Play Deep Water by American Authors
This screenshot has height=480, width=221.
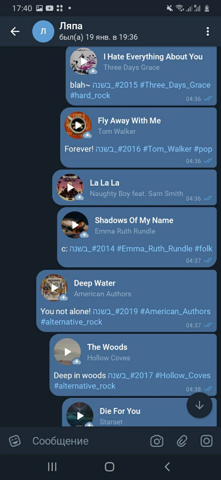tap(54, 288)
